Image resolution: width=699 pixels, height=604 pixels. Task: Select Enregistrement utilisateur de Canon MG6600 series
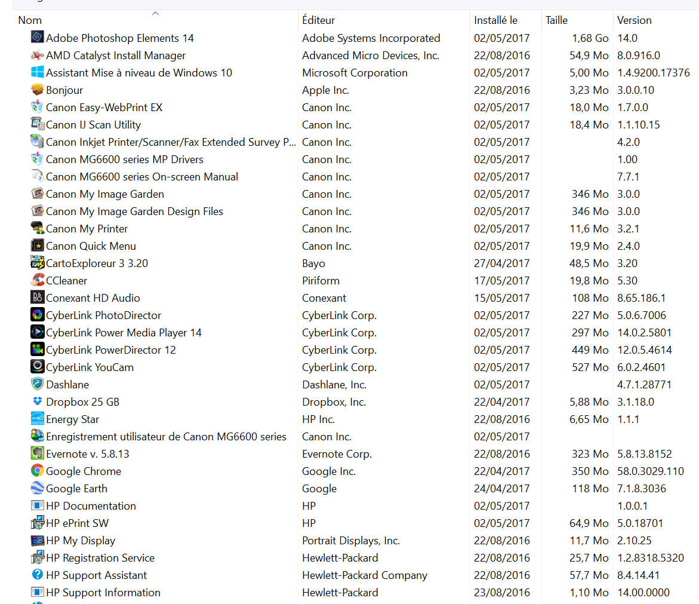pyautogui.click(x=166, y=436)
